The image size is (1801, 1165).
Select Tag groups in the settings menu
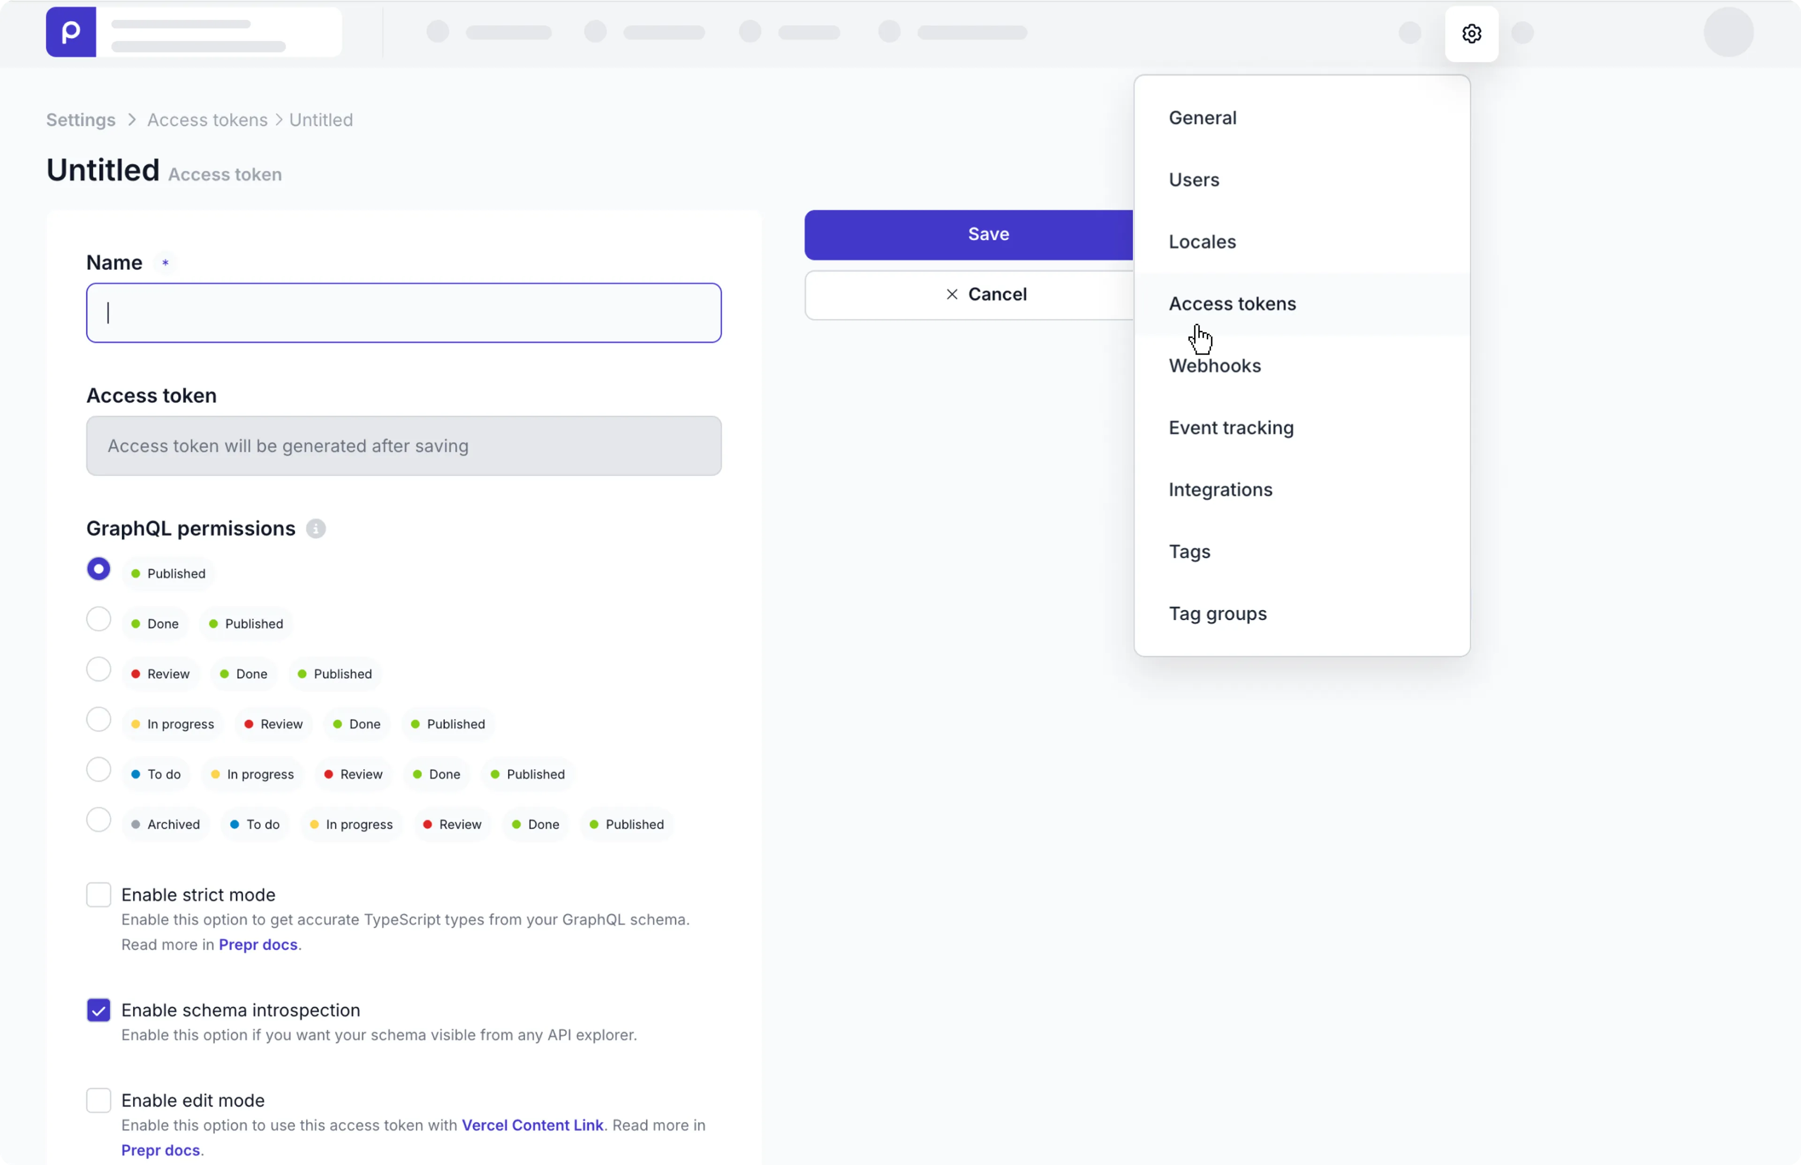coord(1218,613)
